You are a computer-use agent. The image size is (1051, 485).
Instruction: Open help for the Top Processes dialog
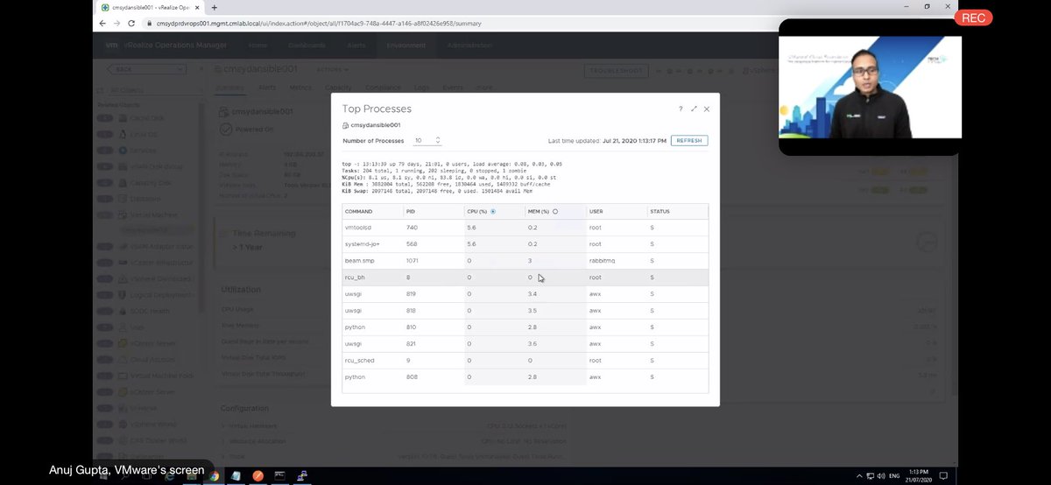[x=681, y=109]
